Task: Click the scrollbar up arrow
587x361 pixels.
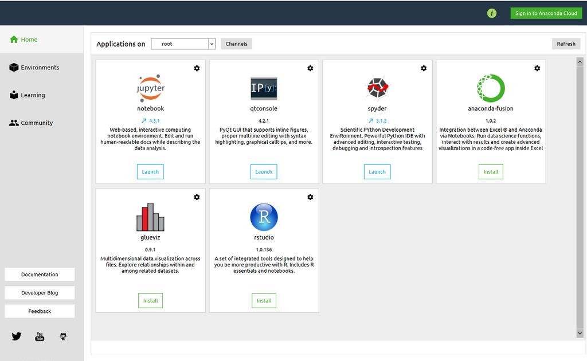Action: pos(580,62)
